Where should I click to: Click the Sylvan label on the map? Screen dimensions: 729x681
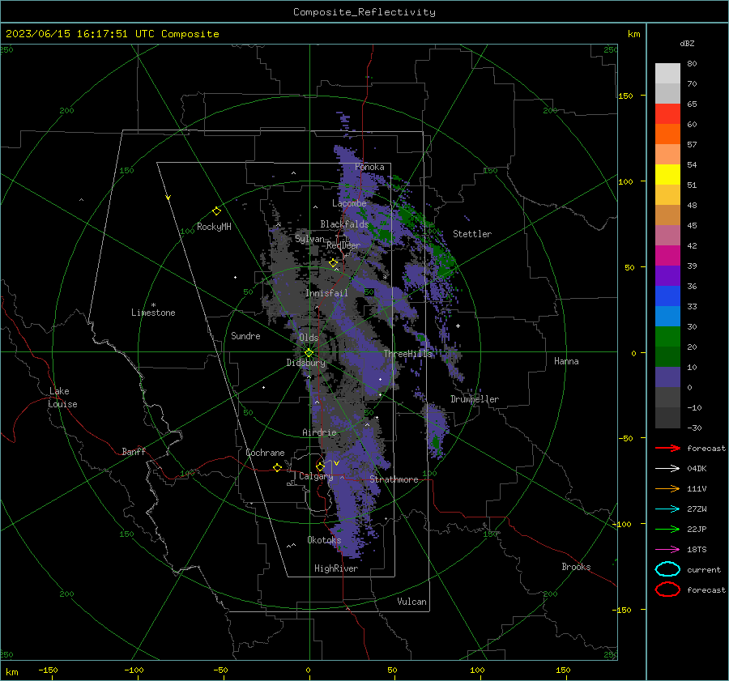click(309, 239)
